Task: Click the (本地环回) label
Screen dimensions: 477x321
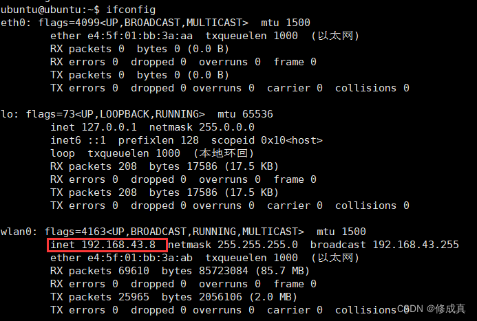Action: [224, 153]
